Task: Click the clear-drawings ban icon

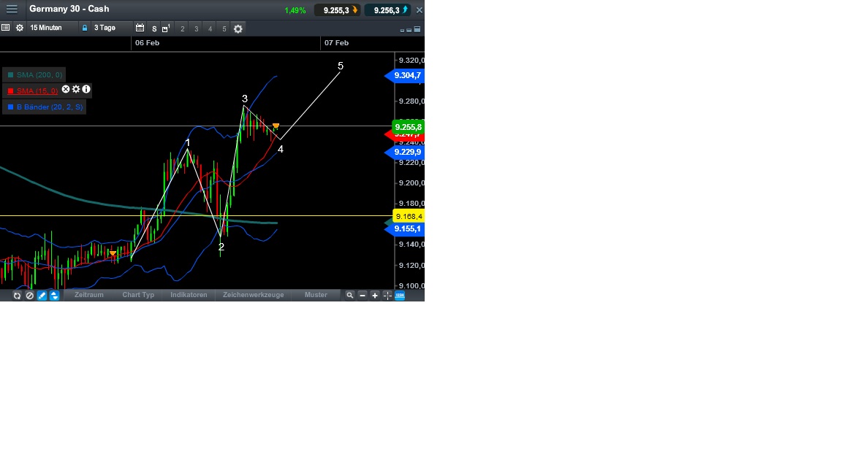Action: pos(29,295)
